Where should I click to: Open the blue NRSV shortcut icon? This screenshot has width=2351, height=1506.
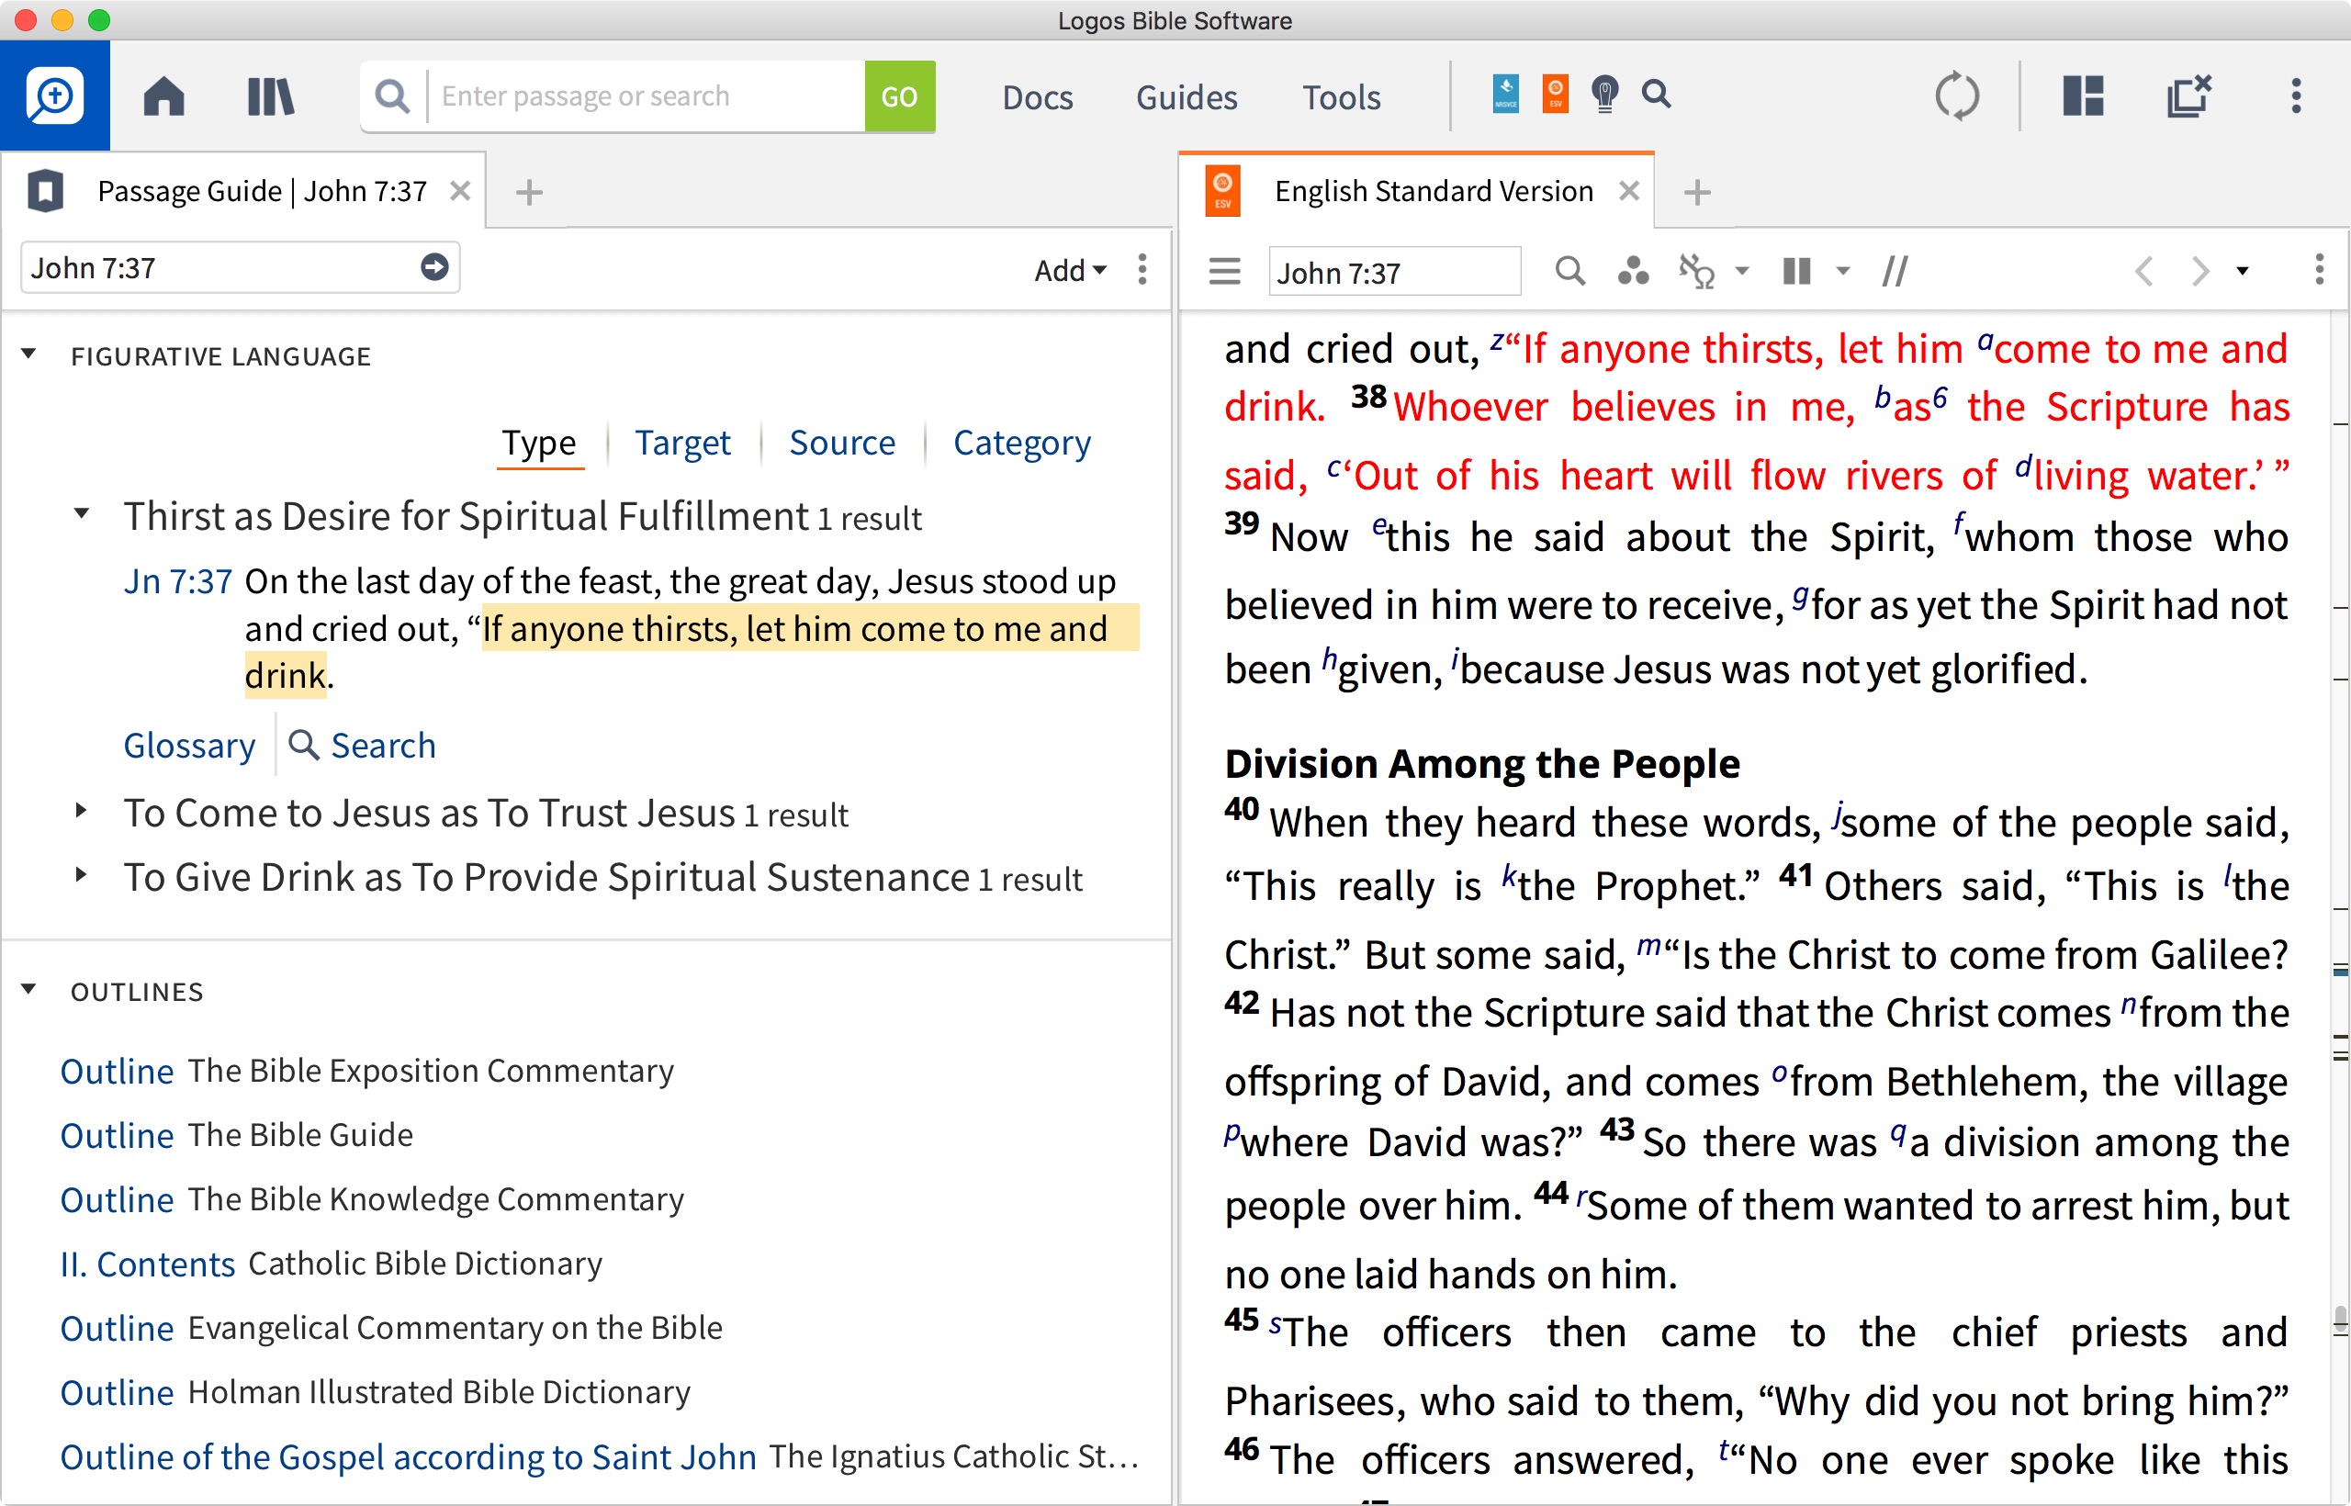[x=1505, y=94]
